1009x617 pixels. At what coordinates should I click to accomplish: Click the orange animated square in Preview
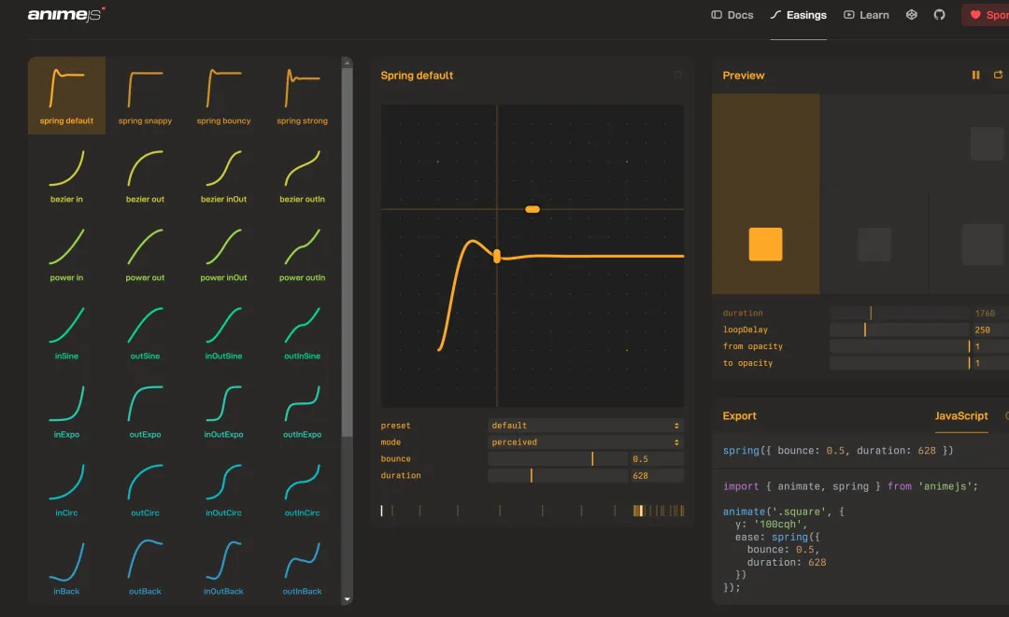765,245
